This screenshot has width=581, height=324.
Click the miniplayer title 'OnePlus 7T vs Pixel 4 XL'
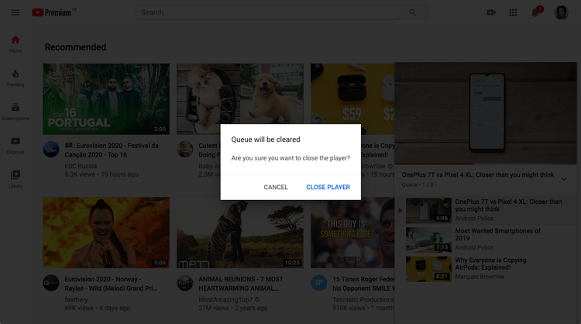tap(478, 174)
